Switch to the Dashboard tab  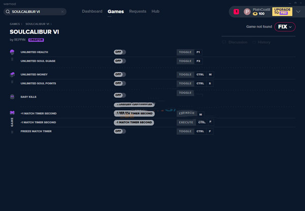click(x=92, y=11)
